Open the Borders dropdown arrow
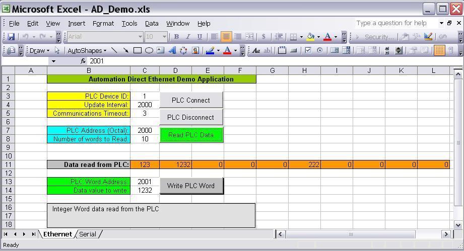This screenshot has height=251, width=464. (x=301, y=37)
